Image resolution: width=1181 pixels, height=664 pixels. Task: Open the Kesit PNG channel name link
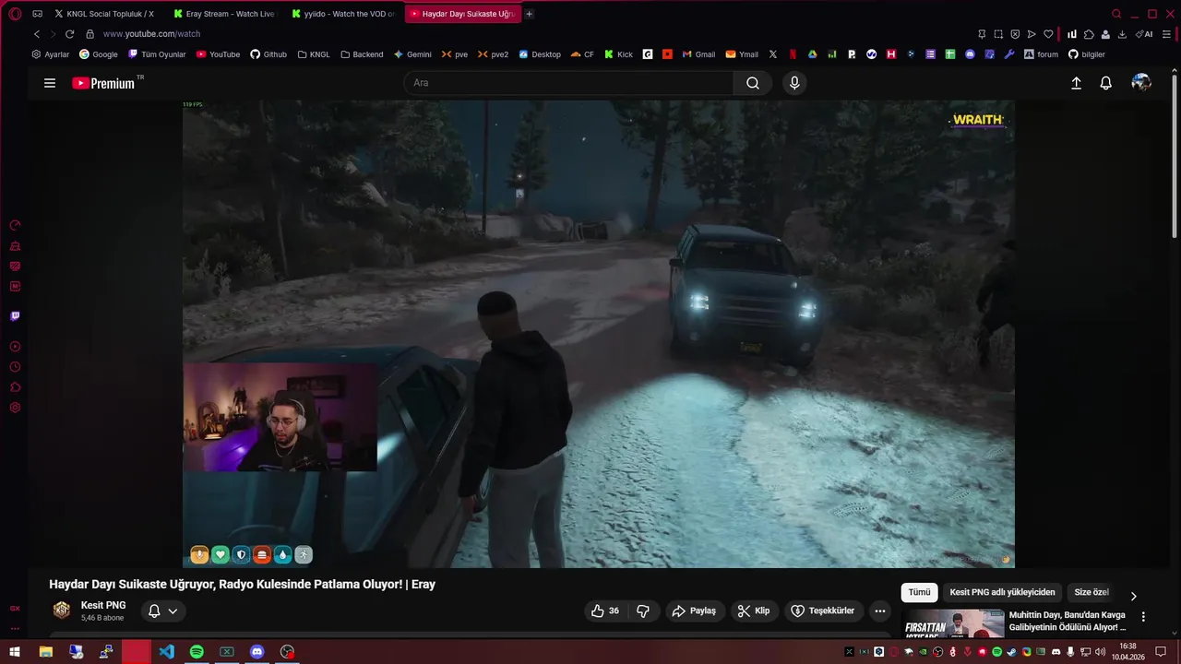tap(103, 606)
